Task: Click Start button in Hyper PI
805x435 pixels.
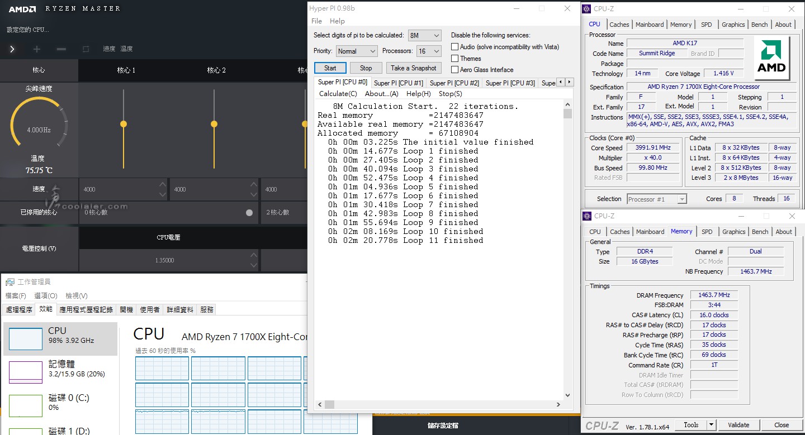Action: [330, 68]
